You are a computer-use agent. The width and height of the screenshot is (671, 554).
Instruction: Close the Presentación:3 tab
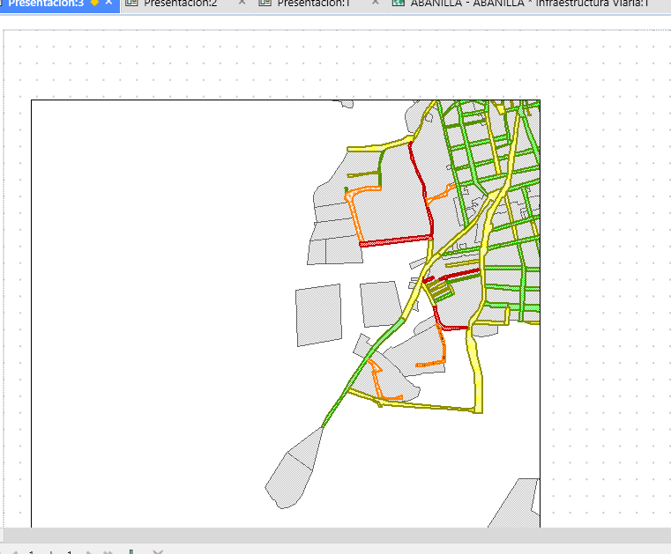click(108, 3)
